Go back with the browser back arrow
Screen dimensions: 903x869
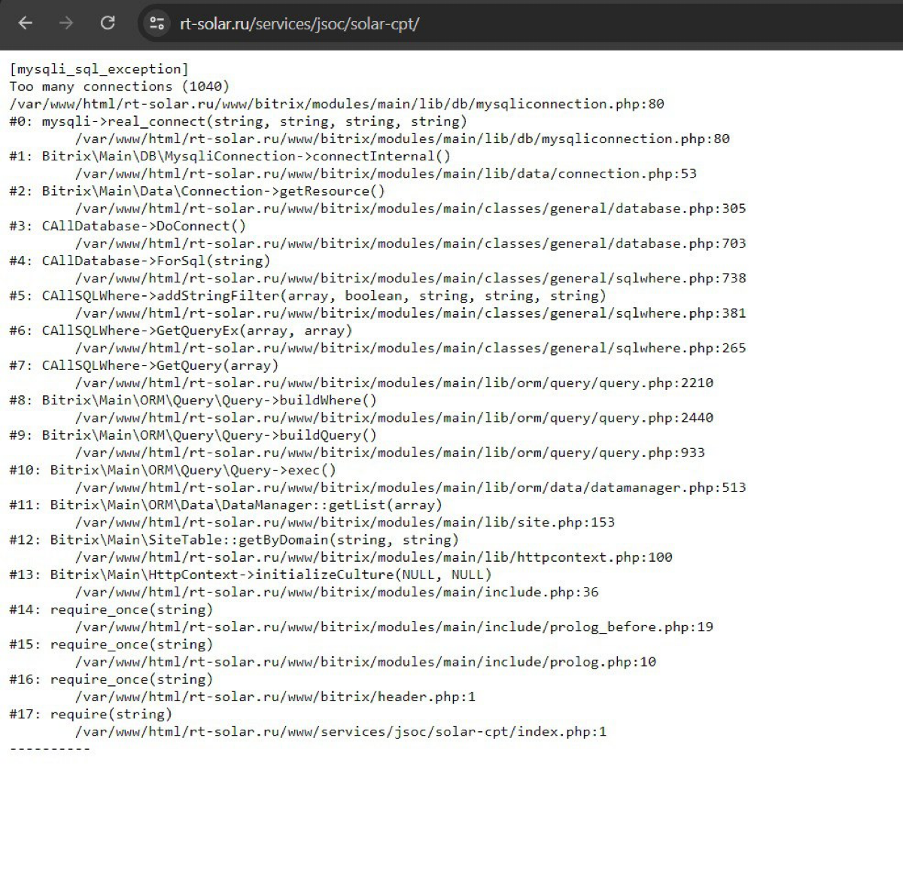pyautogui.click(x=26, y=23)
